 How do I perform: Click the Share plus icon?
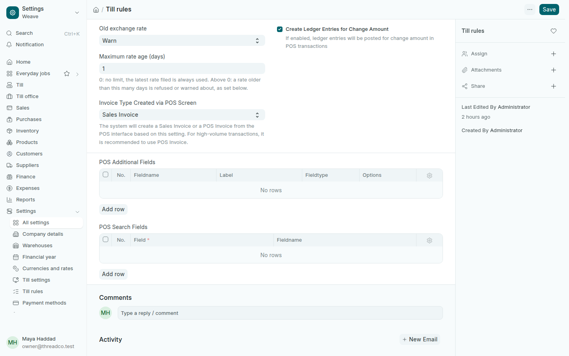pyautogui.click(x=554, y=86)
